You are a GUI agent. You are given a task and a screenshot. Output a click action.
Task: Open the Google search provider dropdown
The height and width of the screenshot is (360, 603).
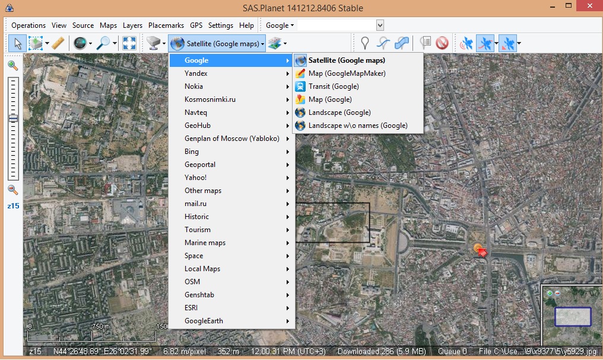280,25
